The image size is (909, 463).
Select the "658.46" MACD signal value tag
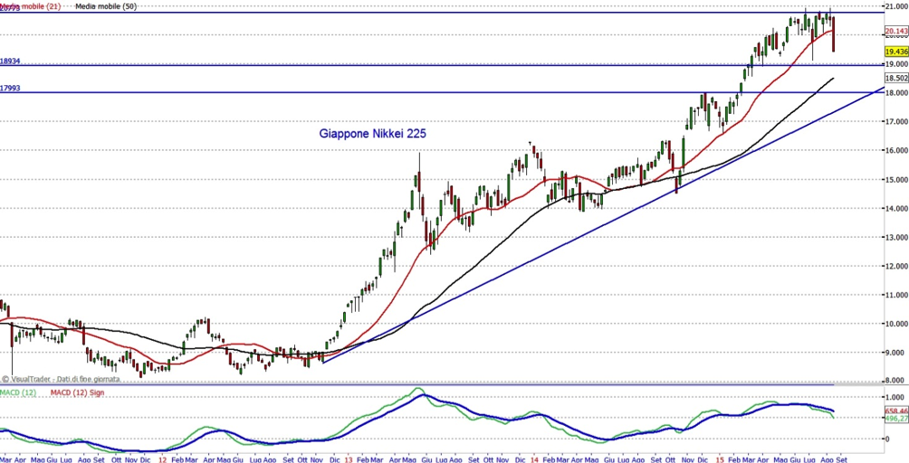click(896, 411)
